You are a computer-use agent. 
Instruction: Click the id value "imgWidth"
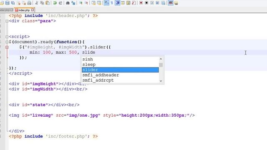coord(43,89)
